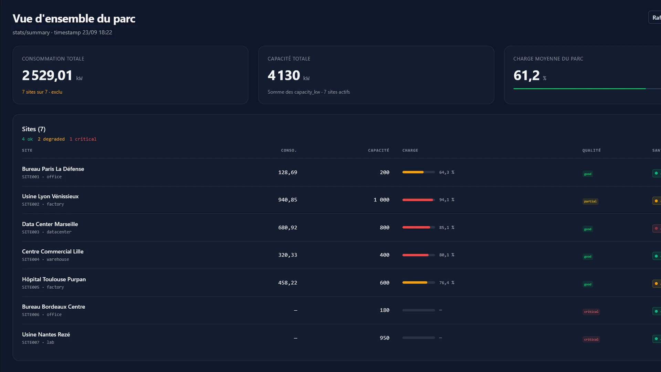This screenshot has height=372, width=661.
Task: Click the 'SITE001 · office' label
Action: (x=42, y=177)
